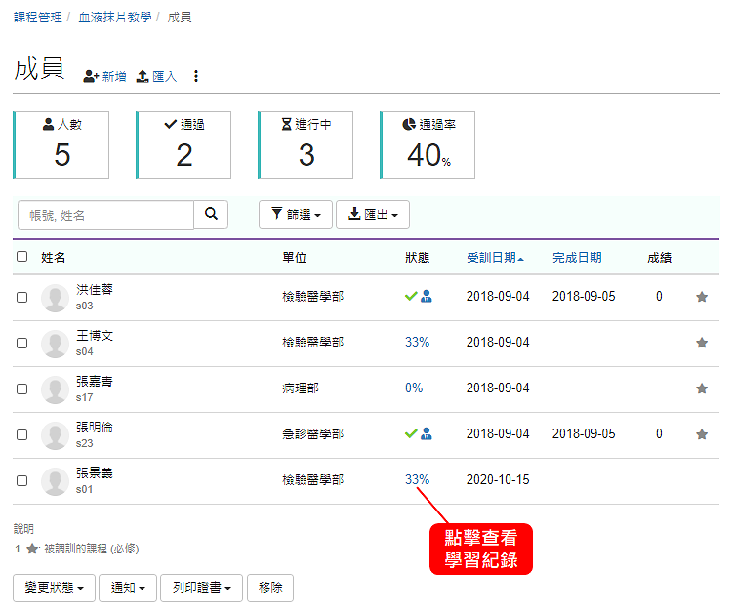
Task: Select the checkbox for 張景義
Action: click(22, 480)
